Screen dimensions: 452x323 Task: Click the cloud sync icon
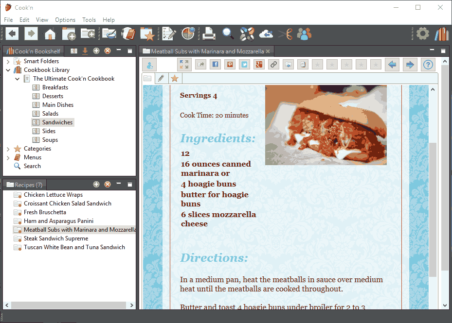(x=266, y=34)
